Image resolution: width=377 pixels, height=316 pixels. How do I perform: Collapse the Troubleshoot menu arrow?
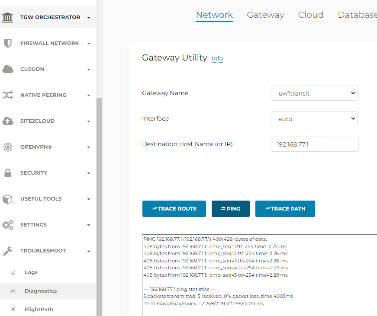click(89, 251)
